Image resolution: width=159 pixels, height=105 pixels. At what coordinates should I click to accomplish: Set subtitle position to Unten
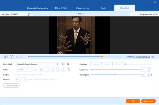(x=96, y=64)
